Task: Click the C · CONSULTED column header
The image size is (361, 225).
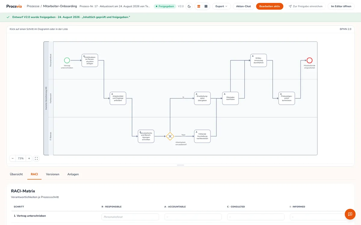Action: [x=236, y=207]
